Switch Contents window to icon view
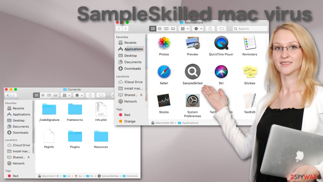 tap(36, 95)
